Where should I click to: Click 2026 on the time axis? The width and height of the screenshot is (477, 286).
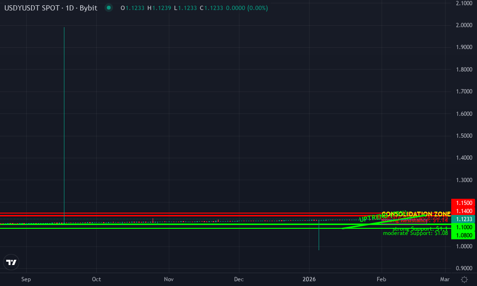click(x=309, y=279)
